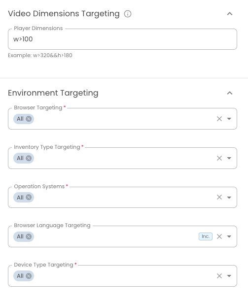Clear all Inventory Type Targeting selections
248x302 pixels.
[x=219, y=158]
